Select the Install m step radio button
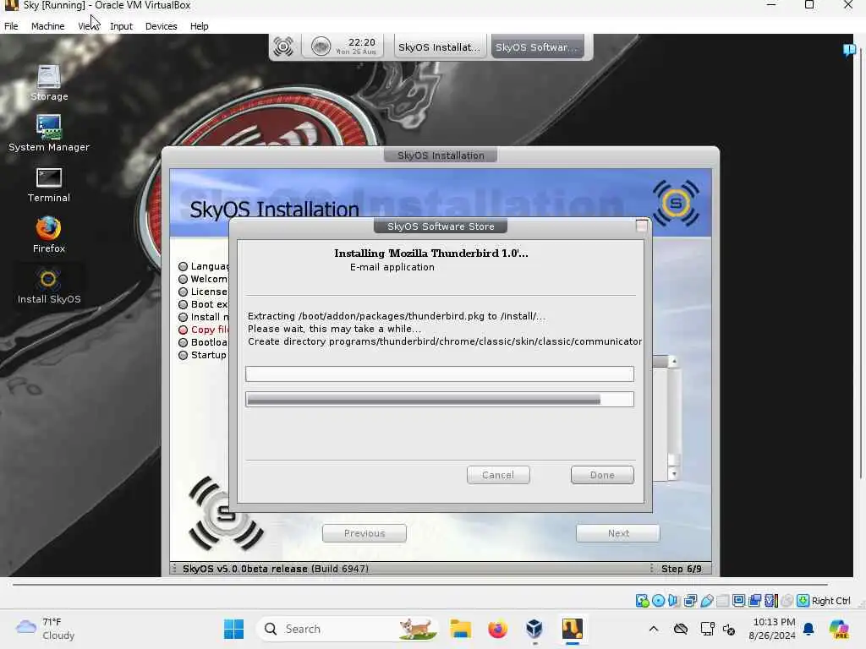 coord(183,318)
